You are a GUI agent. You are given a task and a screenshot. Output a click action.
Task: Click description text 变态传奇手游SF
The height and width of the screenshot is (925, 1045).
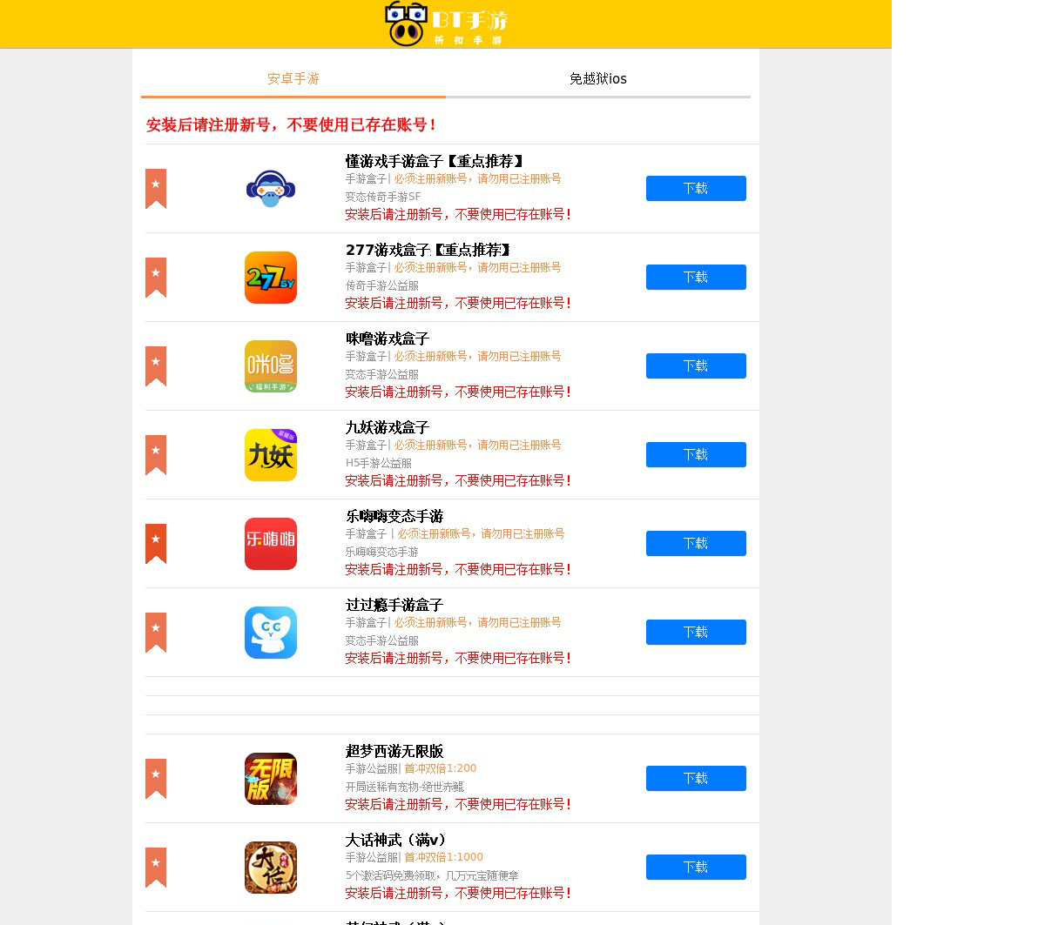383,197
